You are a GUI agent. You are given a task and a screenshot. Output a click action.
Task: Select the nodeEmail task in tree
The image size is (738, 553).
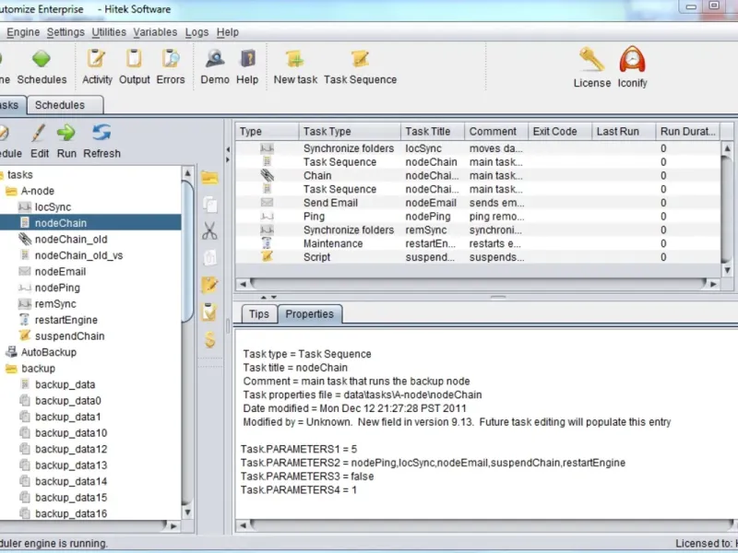(60, 272)
